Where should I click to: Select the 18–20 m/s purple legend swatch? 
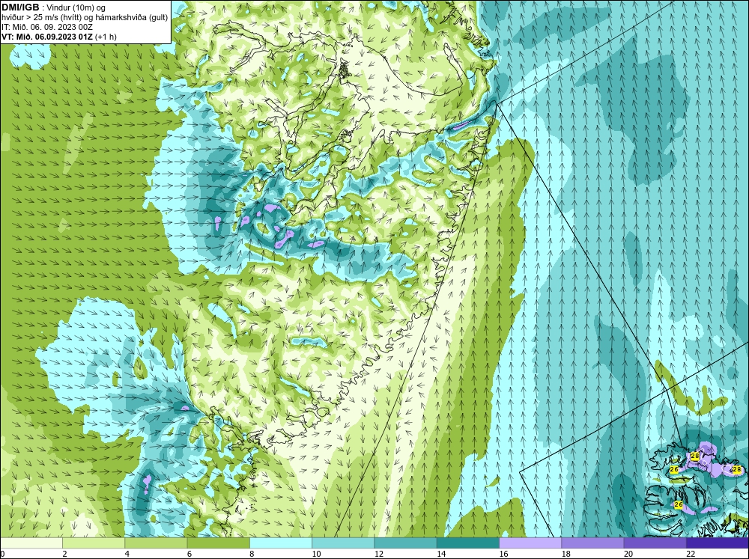(592, 543)
